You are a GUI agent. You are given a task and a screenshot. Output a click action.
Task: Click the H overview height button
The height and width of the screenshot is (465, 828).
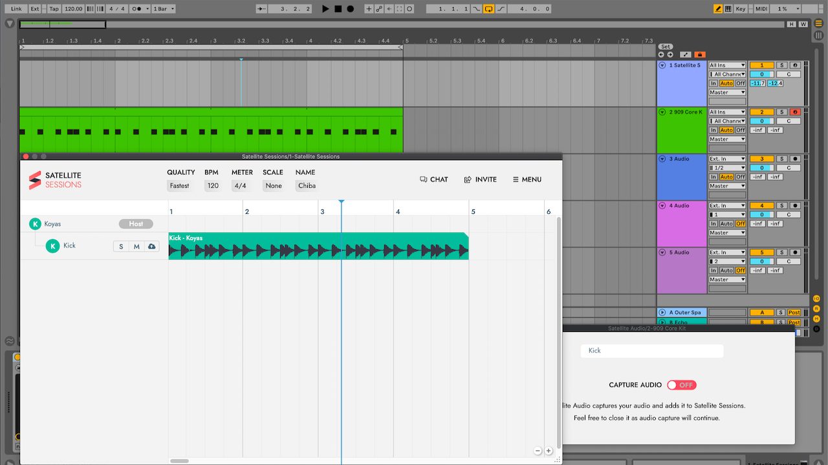791,24
